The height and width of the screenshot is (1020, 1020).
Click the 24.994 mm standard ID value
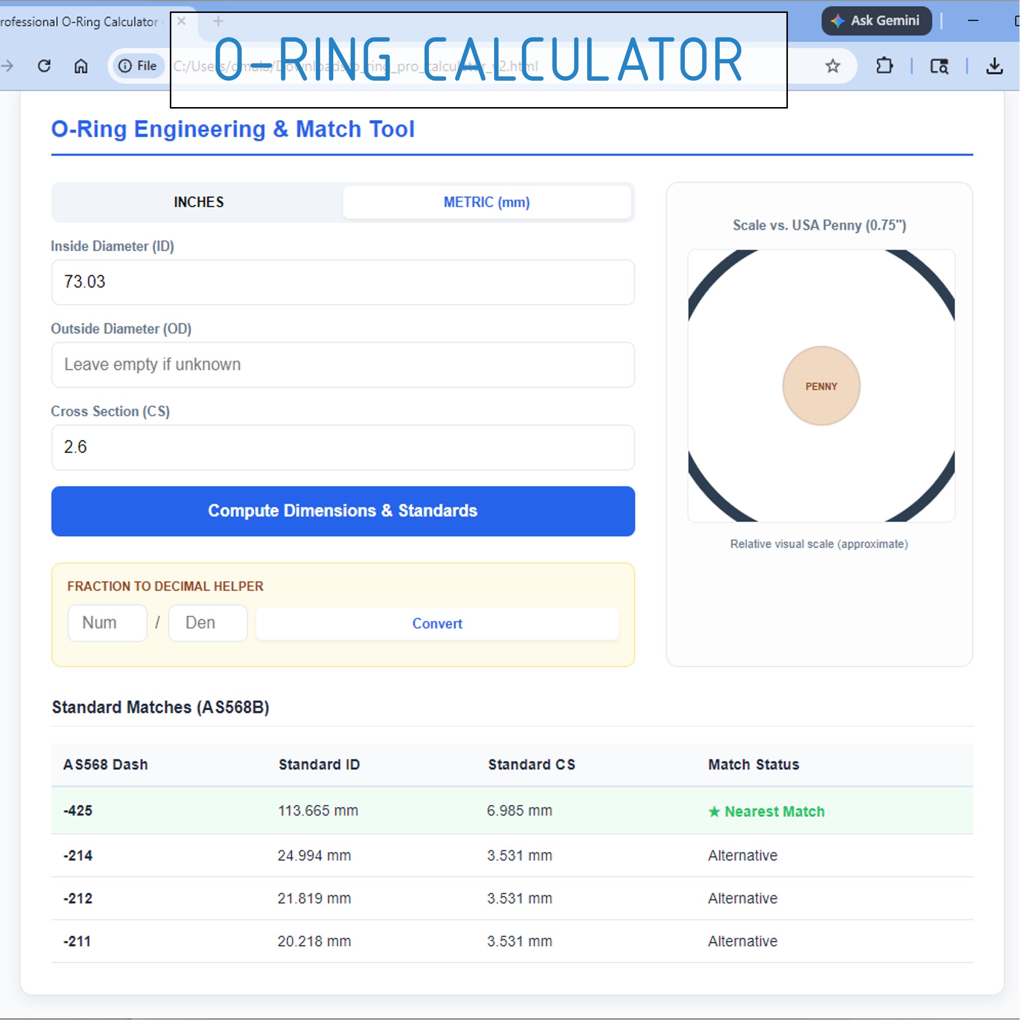tap(314, 856)
